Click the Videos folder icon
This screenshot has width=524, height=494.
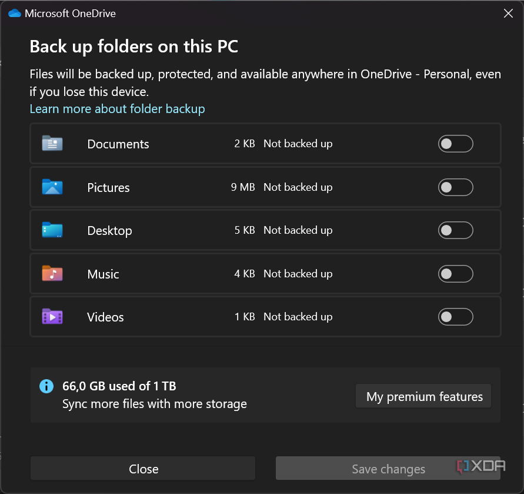coord(52,317)
